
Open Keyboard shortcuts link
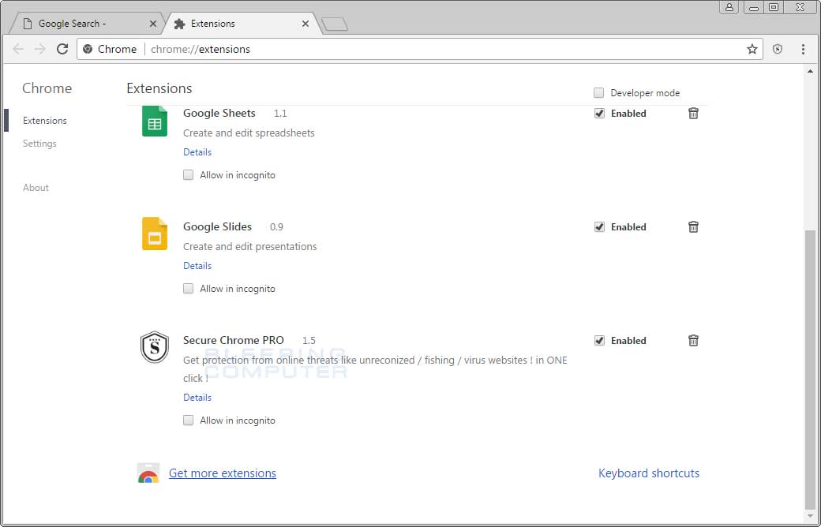click(x=649, y=473)
